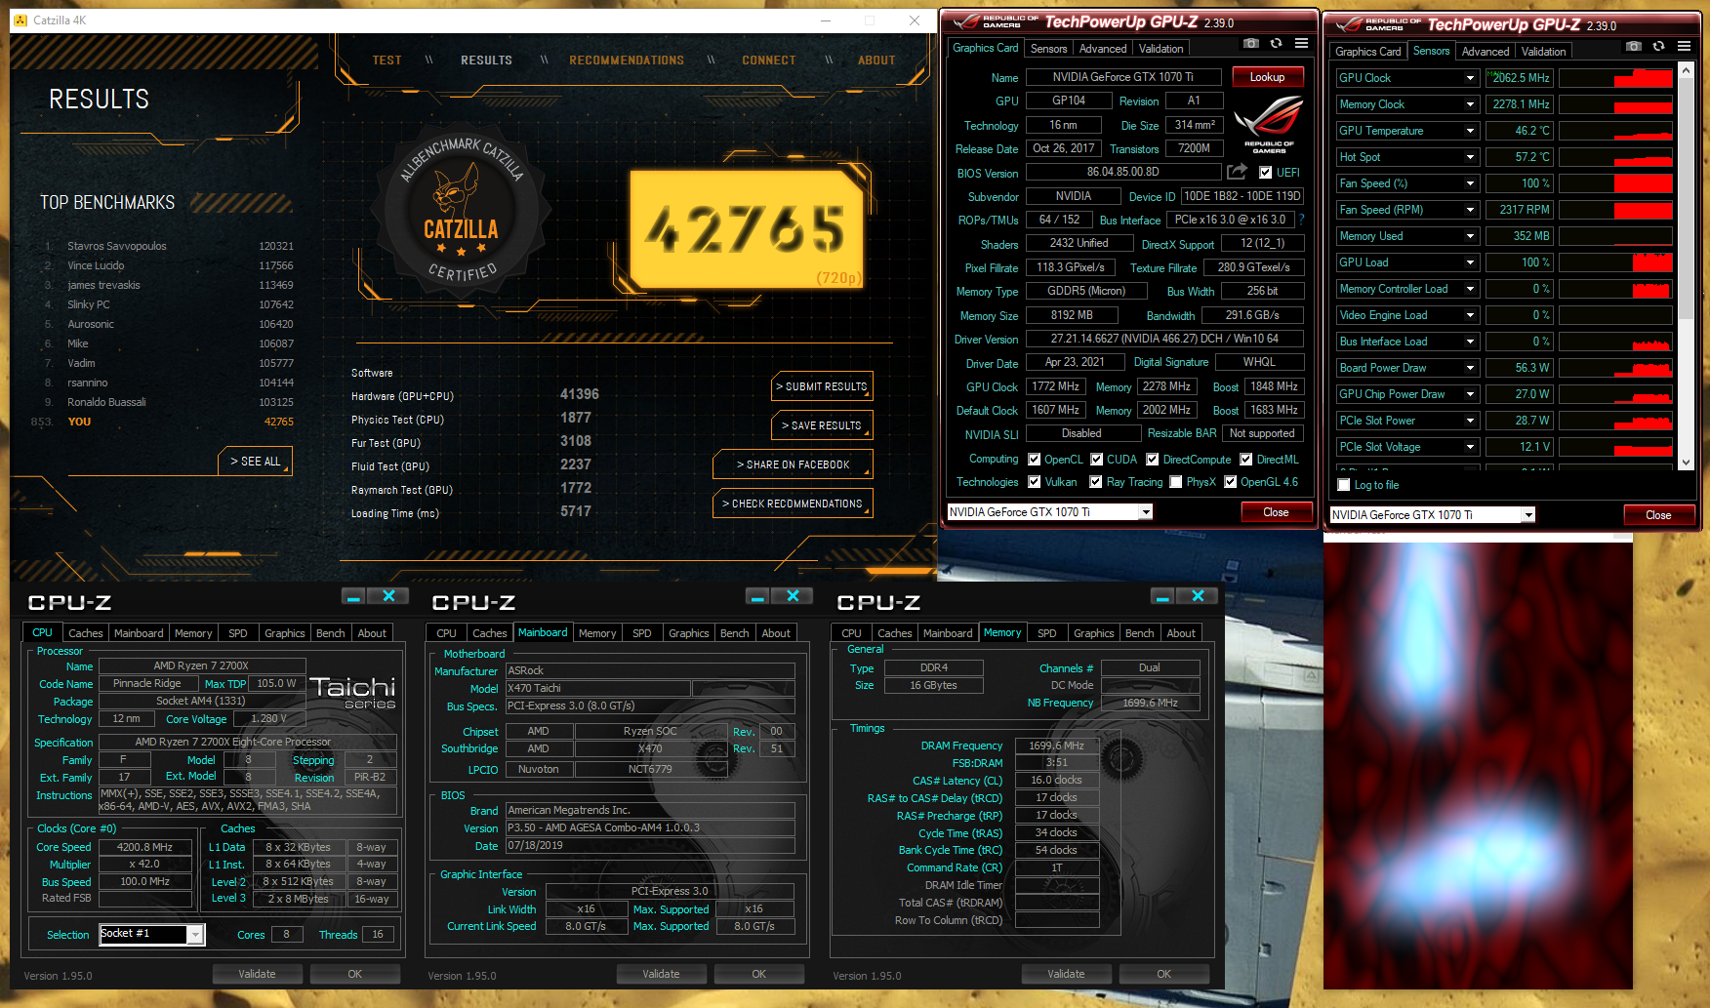This screenshot has height=1008, width=1710.
Task: Toggle PhysX checkbox
Action: click(x=1176, y=482)
